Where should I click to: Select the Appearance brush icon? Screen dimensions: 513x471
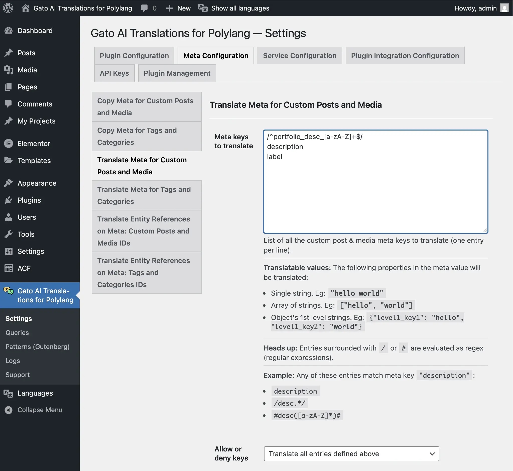(x=9, y=183)
